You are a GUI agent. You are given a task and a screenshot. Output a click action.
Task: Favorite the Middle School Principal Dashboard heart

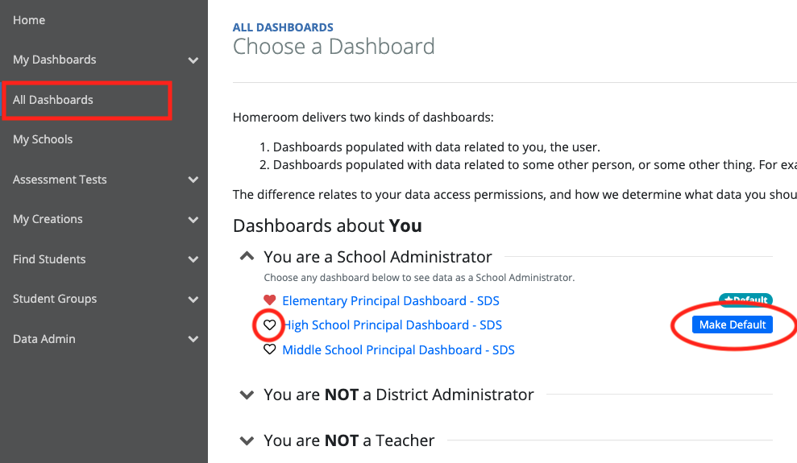click(x=270, y=350)
